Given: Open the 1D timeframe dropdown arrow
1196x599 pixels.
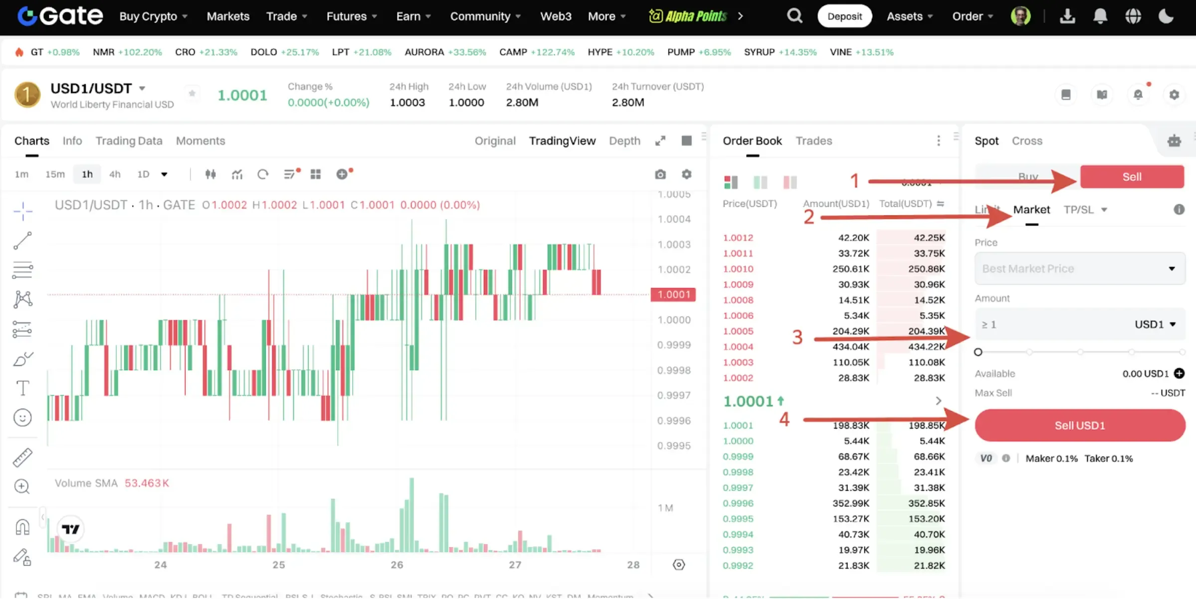Looking at the screenshot, I should coord(165,174).
